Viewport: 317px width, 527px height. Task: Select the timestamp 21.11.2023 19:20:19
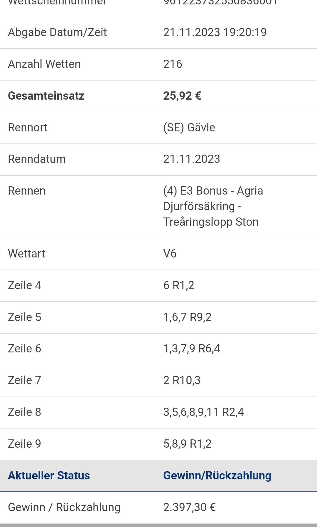pos(215,32)
